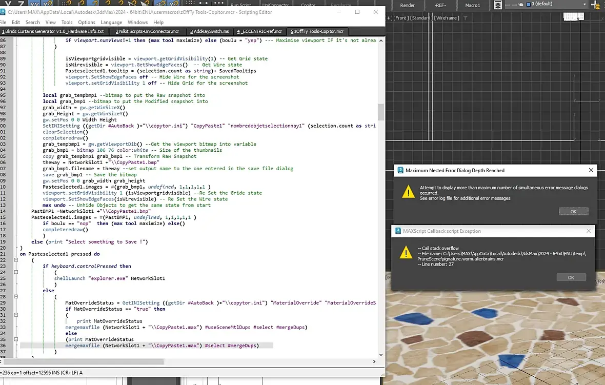
Task: Expand the 0 (default) layer dropdown
Action: 584,5
